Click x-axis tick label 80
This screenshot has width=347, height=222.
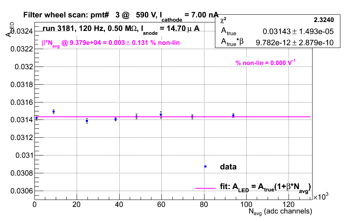204,205
